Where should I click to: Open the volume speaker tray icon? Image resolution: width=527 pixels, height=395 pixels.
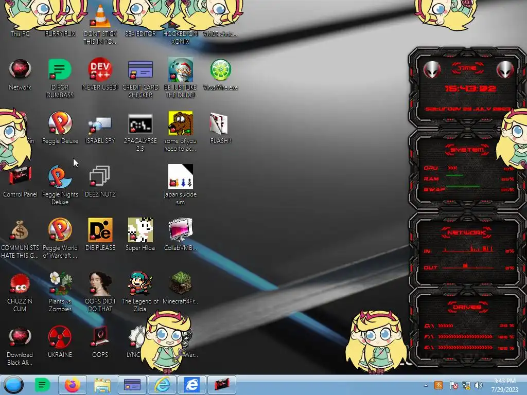pos(479,385)
